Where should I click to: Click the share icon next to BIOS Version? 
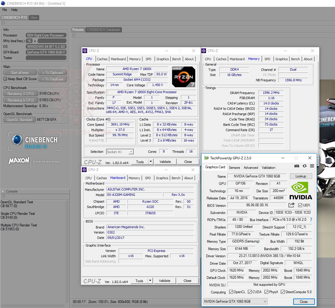click(x=291, y=205)
